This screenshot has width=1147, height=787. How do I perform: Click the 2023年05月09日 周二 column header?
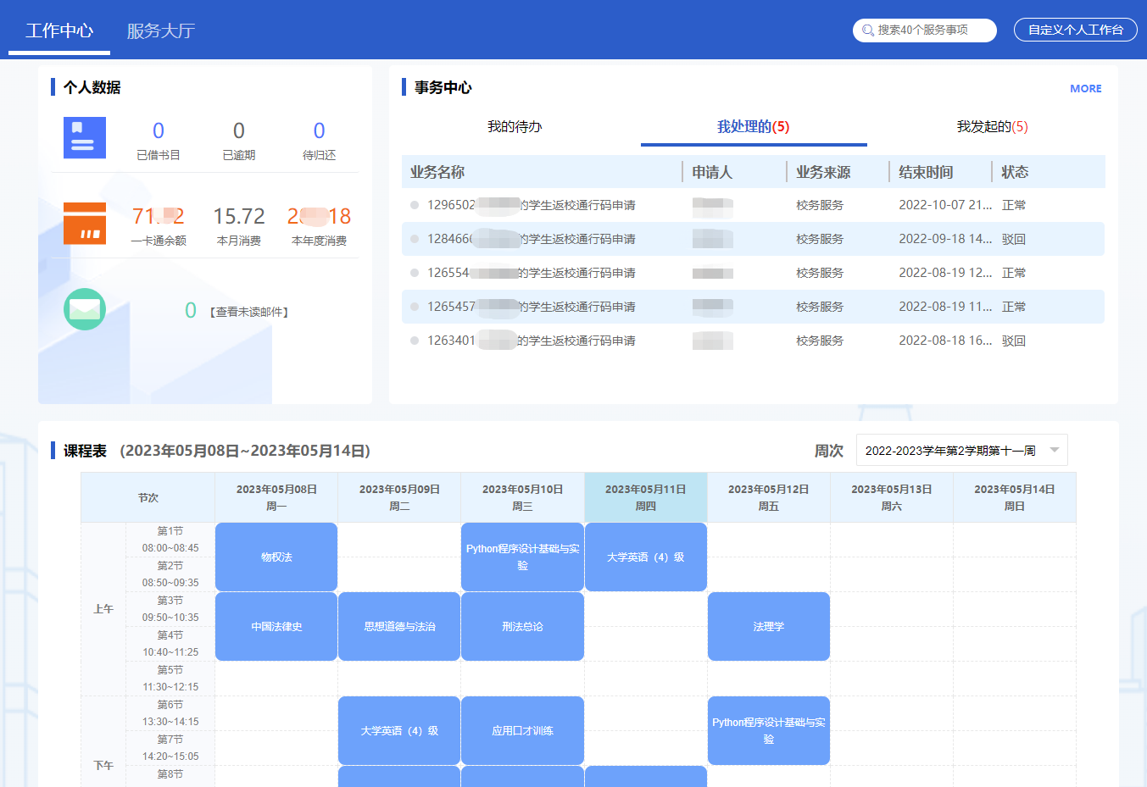point(399,497)
